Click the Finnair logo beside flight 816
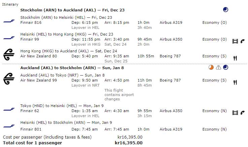 (9, 21)
